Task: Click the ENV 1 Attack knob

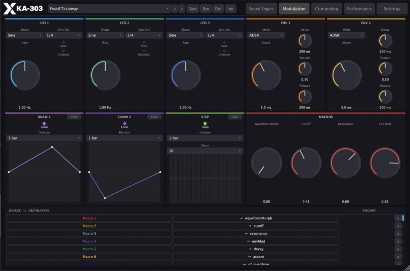Action: coord(266,75)
